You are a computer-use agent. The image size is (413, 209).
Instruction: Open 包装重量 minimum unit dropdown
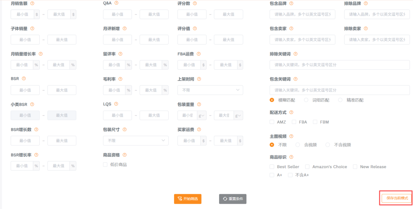[202, 116]
